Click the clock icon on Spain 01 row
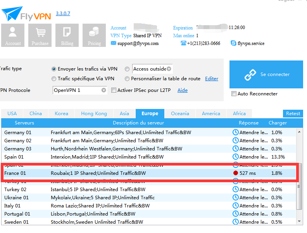Image resolution: width=307 pixels, height=233 pixels. [x=236, y=157]
